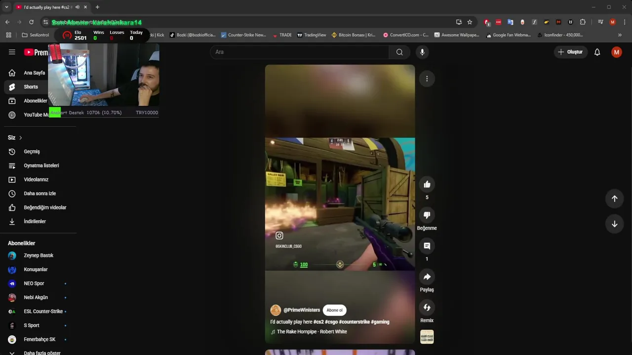Go to previous short with up arrow
Screen dimensions: 632x355
615,198
